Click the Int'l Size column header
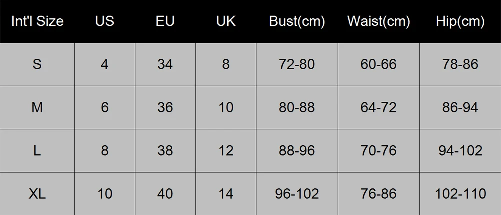 37,21
